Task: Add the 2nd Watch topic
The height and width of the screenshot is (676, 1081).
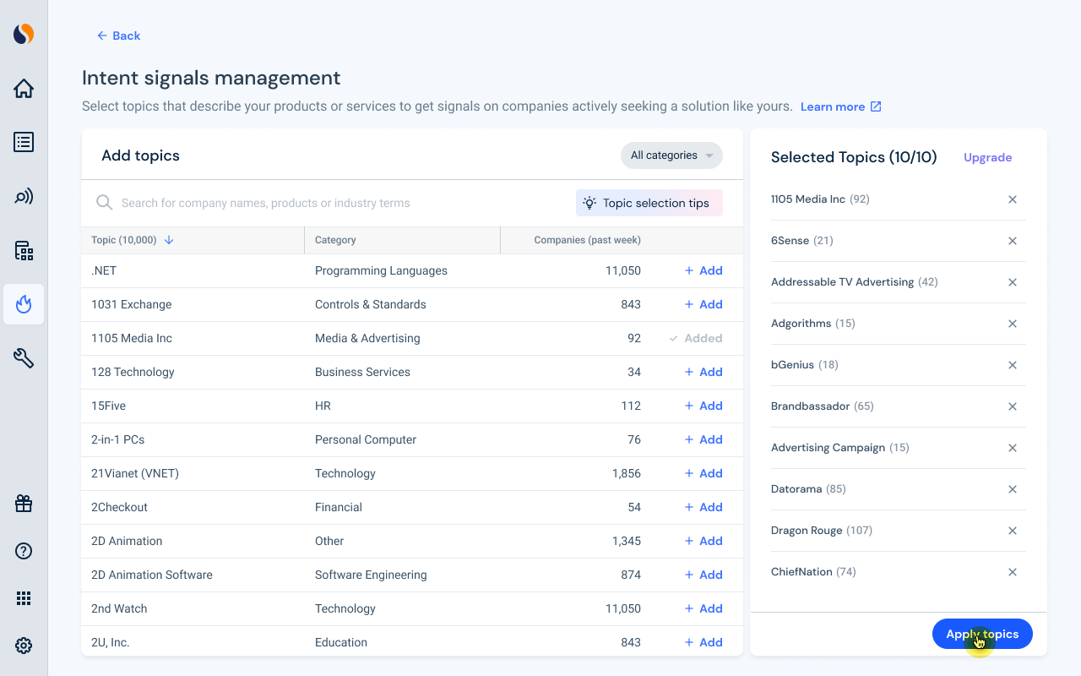Action: 703,608
